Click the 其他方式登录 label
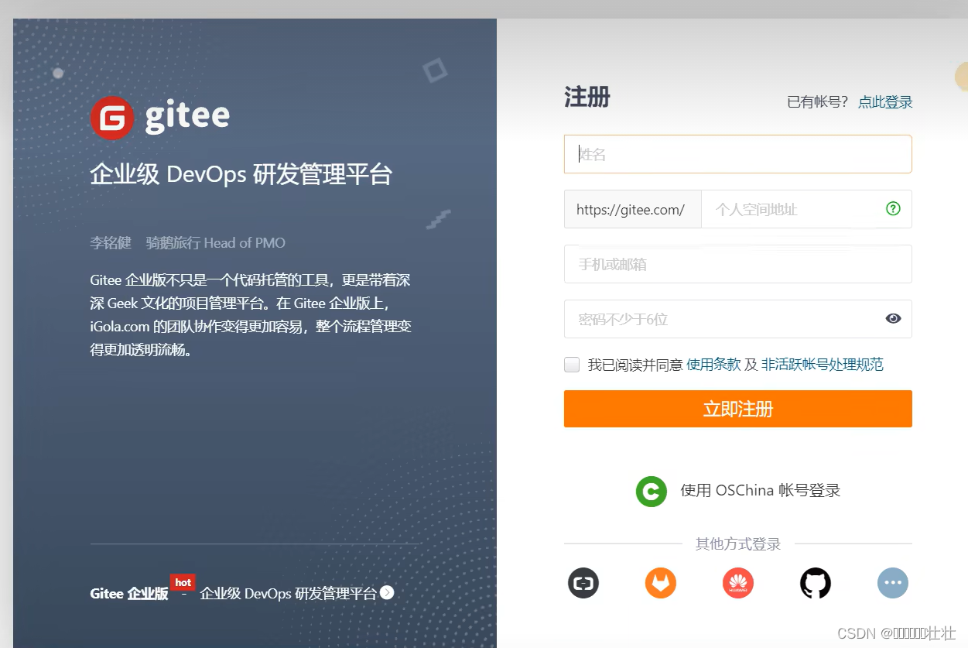 [738, 544]
